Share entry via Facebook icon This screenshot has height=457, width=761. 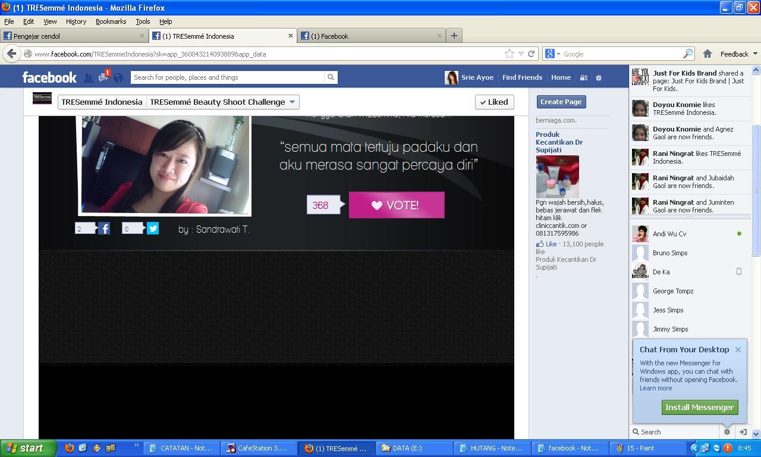click(104, 228)
